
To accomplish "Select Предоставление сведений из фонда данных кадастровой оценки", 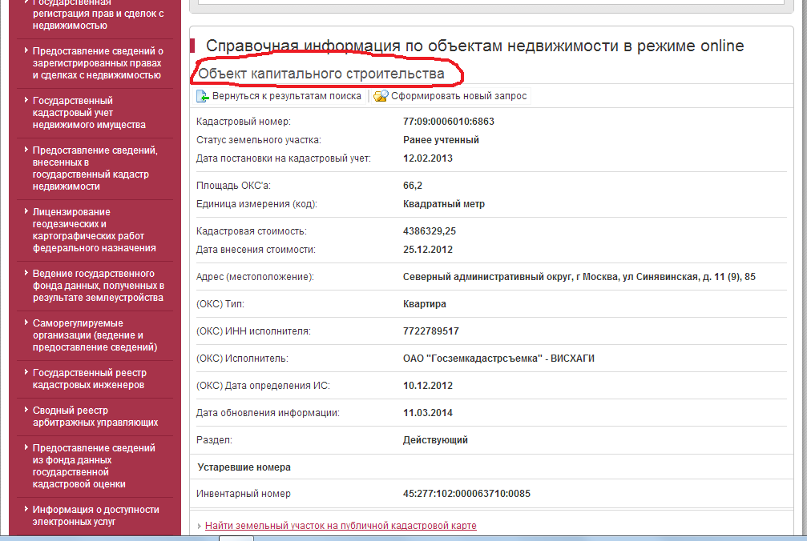I will tap(93, 466).
